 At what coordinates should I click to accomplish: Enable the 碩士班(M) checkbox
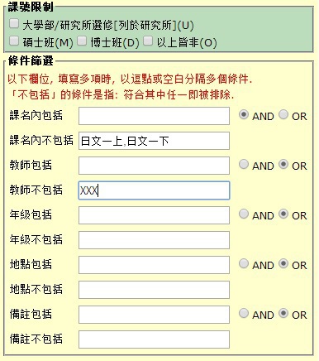(14, 41)
